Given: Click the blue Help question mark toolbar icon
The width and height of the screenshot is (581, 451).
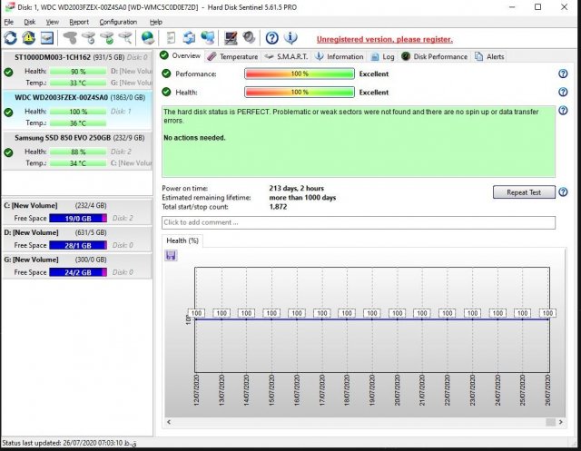Looking at the screenshot, I should (x=271, y=38).
